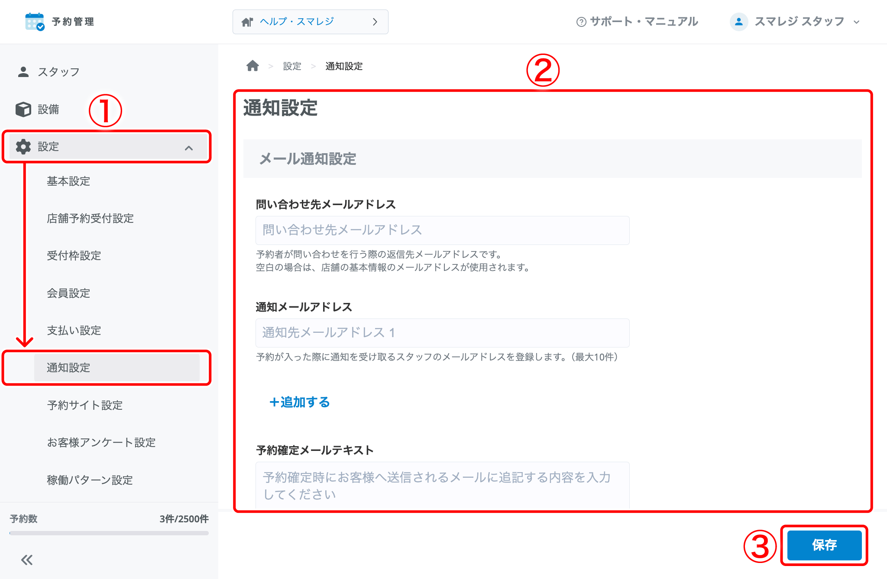The width and height of the screenshot is (887, 579).
Task: Open 受付枠設定 in the sidebar
Action: pos(74,255)
